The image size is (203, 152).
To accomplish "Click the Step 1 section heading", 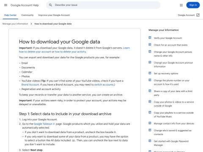I will (x=65, y=114).
